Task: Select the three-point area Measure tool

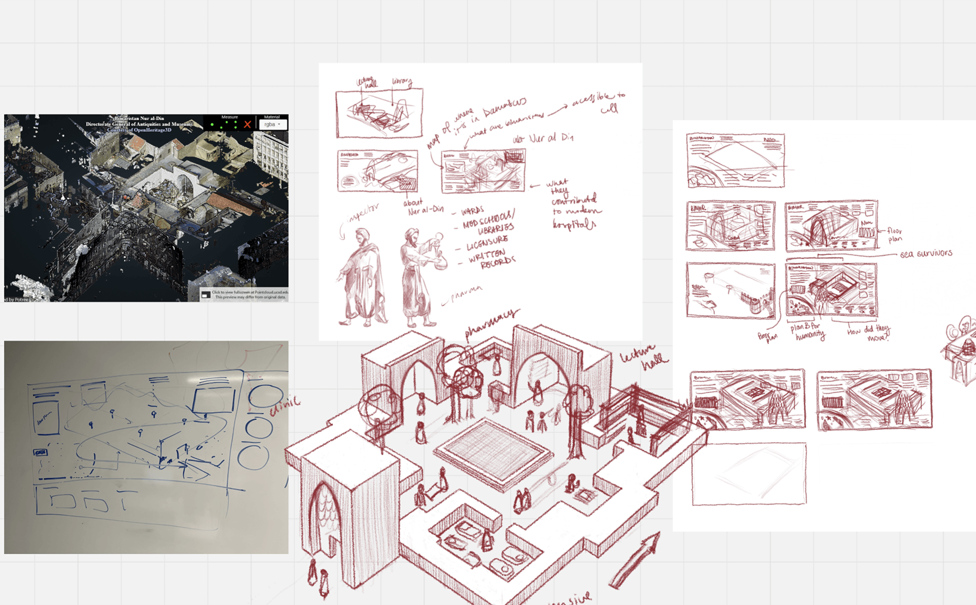Action: [236, 124]
